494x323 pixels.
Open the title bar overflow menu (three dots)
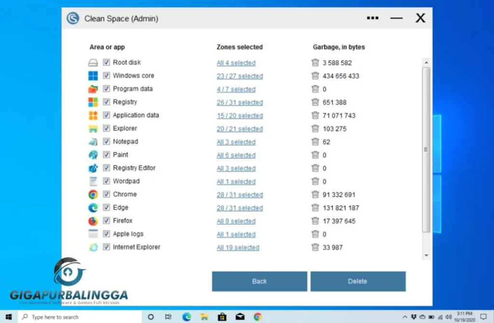pyautogui.click(x=372, y=18)
